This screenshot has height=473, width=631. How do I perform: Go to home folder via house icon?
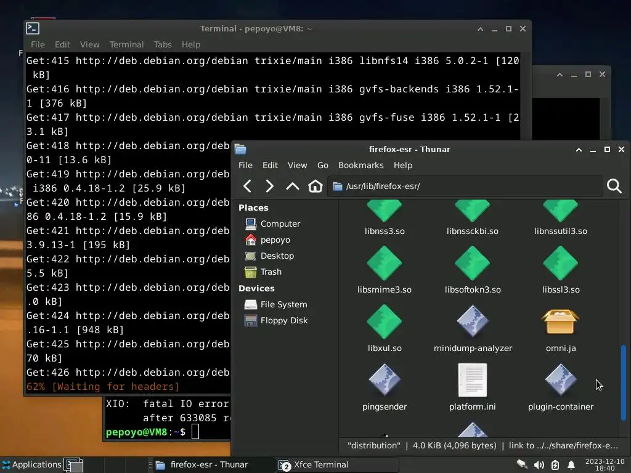point(315,186)
